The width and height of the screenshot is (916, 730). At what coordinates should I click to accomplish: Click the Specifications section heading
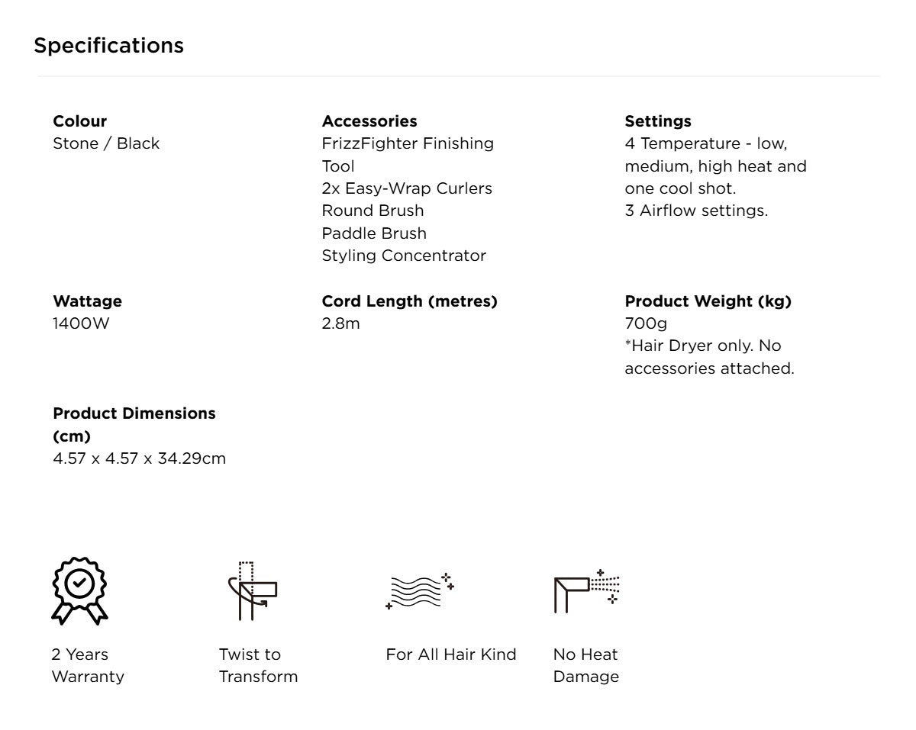click(x=108, y=46)
